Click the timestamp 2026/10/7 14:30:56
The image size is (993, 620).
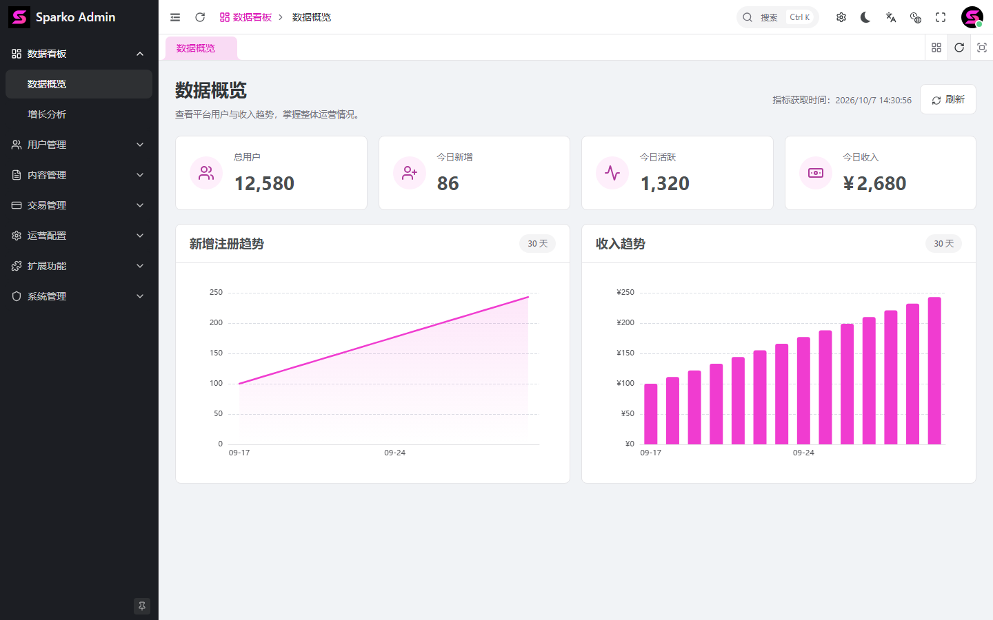coord(873,100)
